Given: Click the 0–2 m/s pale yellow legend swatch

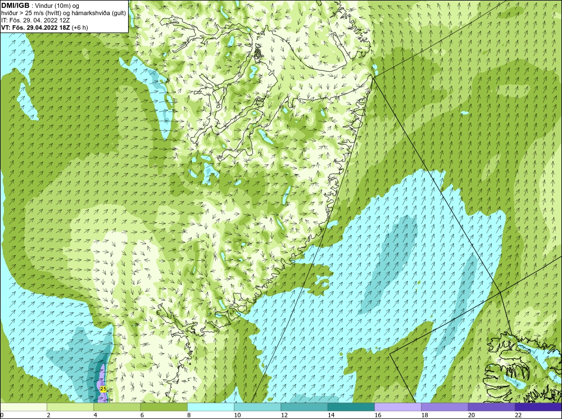Looking at the screenshot, I should [24, 407].
